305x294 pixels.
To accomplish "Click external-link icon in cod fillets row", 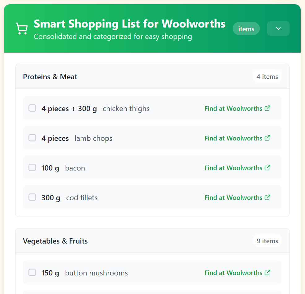I will coord(268,197).
